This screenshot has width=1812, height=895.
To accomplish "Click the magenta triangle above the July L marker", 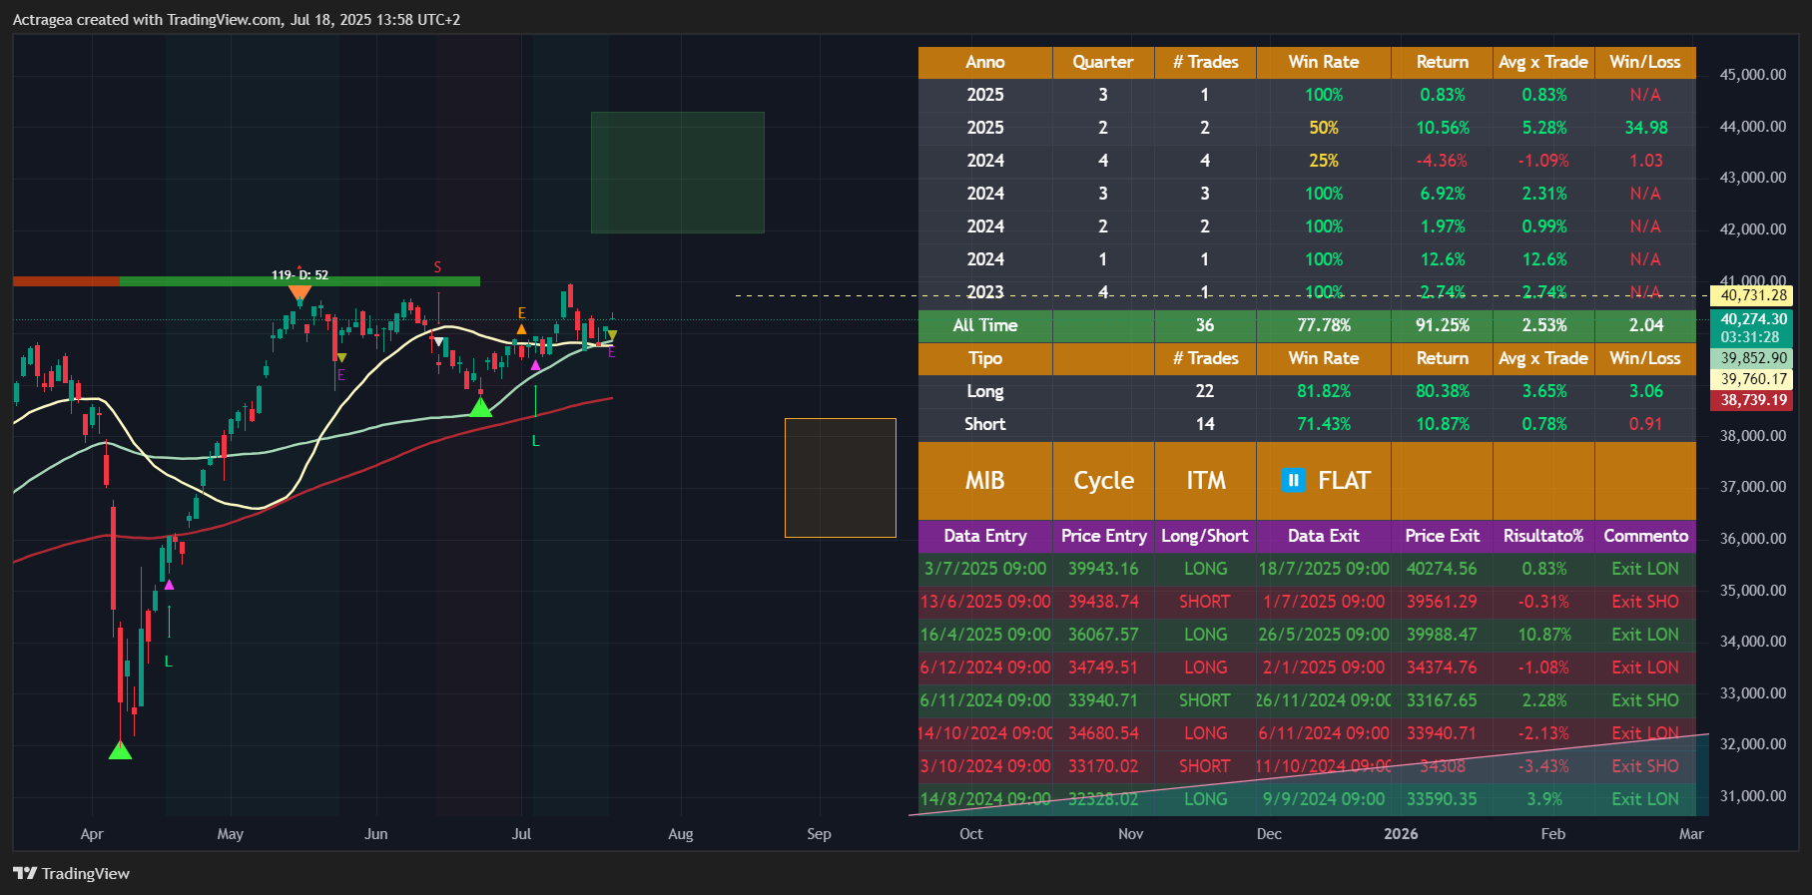I will click(x=536, y=365).
